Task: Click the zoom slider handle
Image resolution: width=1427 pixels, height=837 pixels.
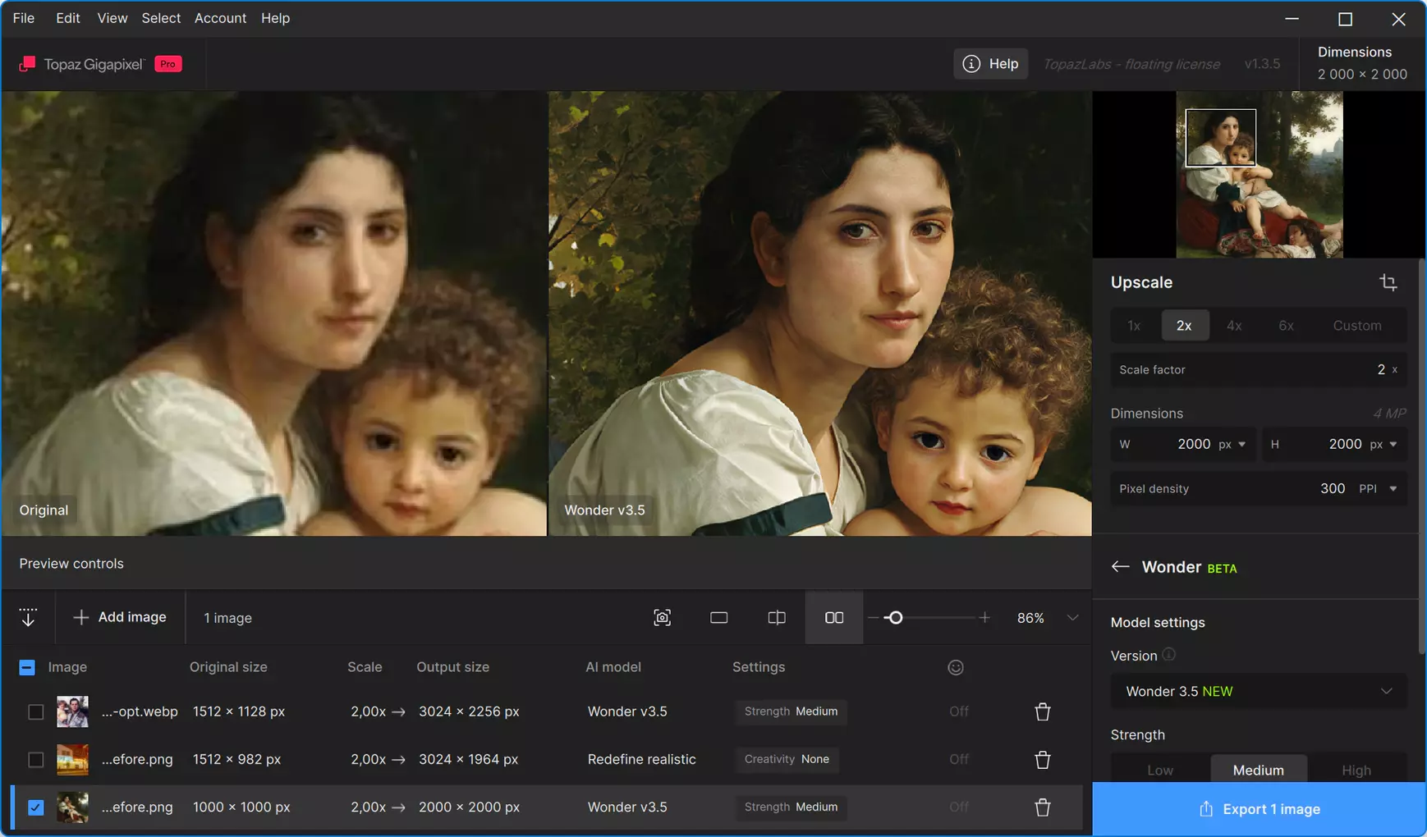Action: 895,618
